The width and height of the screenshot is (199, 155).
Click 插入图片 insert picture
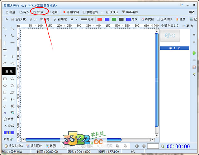(x=34, y=146)
